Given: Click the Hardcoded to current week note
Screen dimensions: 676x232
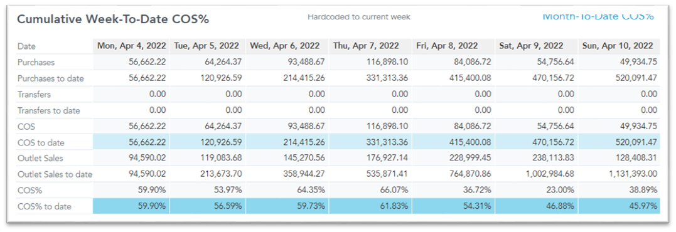Looking at the screenshot, I should (358, 17).
